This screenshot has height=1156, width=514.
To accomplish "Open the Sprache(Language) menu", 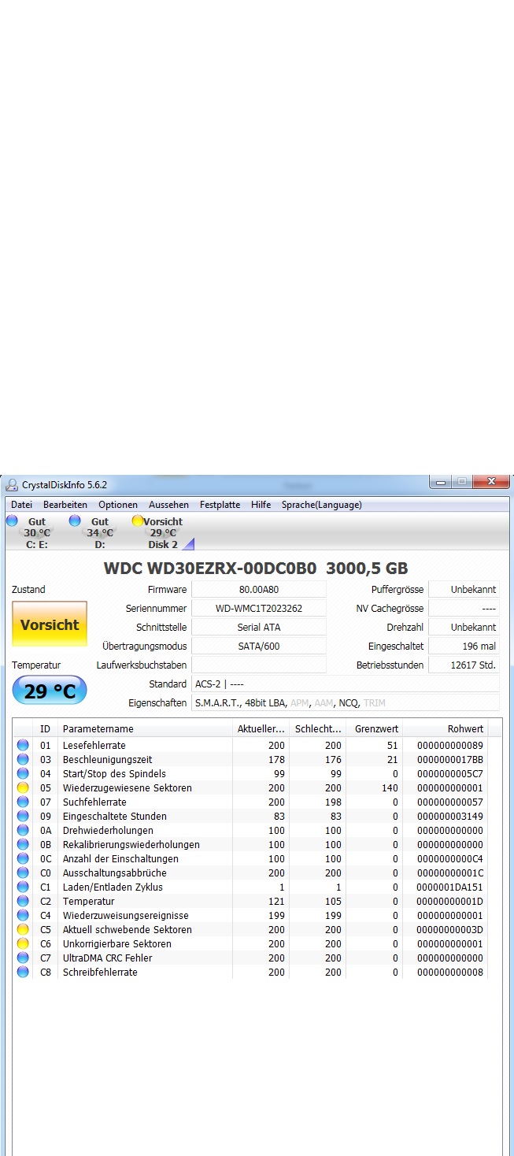I will pos(322,505).
